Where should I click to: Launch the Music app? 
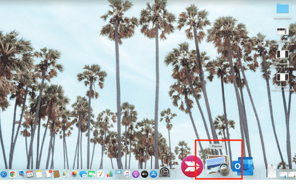(x=127, y=174)
